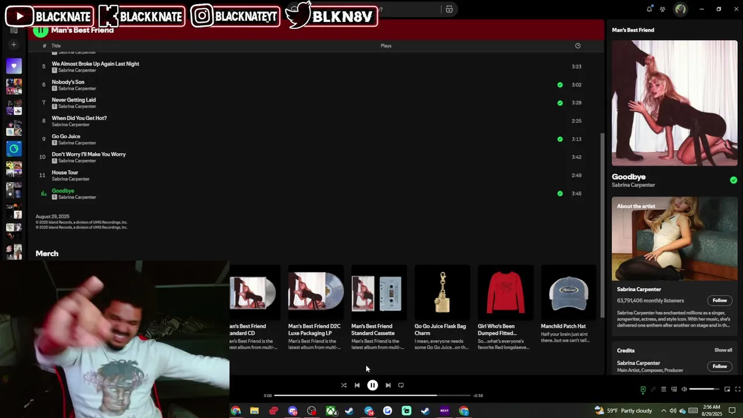Open the Xbox app on the taskbar
This screenshot has width=743, height=418.
click(x=331, y=411)
